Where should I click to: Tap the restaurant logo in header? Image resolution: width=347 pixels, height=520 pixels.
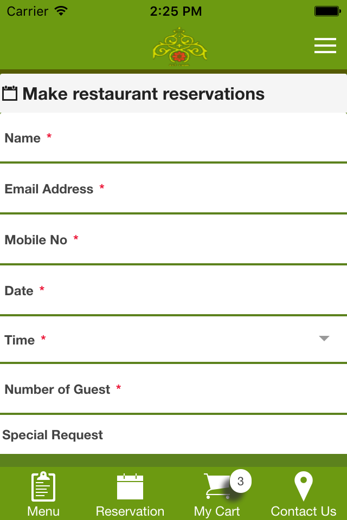tap(179, 47)
